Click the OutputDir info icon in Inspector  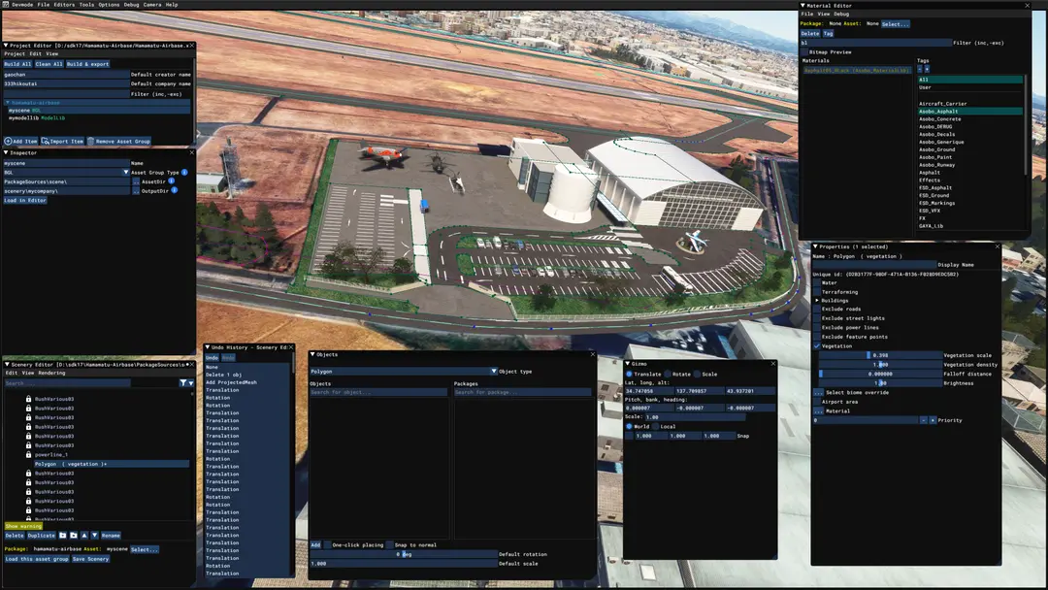coord(174,190)
